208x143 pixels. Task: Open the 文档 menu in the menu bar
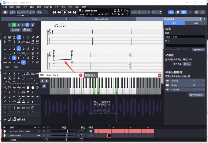[5, 6]
